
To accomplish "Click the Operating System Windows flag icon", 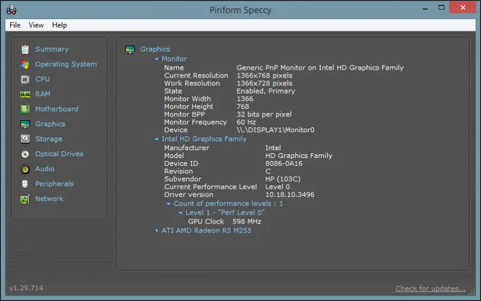I will click(25, 64).
